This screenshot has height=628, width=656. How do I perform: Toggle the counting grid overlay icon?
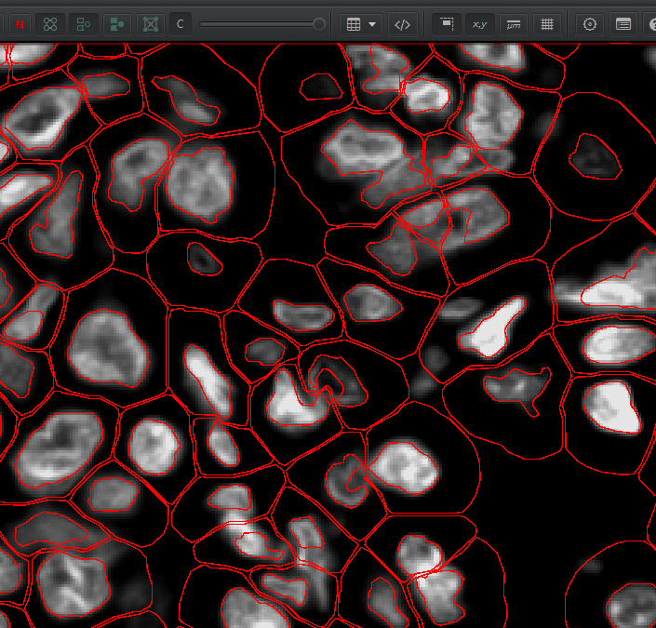coord(547,24)
